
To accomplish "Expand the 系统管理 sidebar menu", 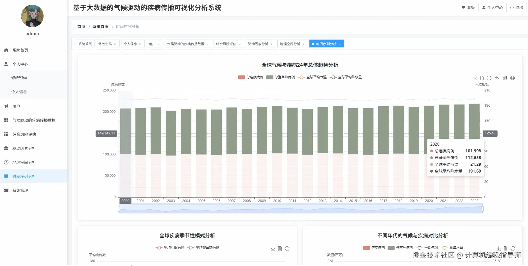I will coord(20,190).
